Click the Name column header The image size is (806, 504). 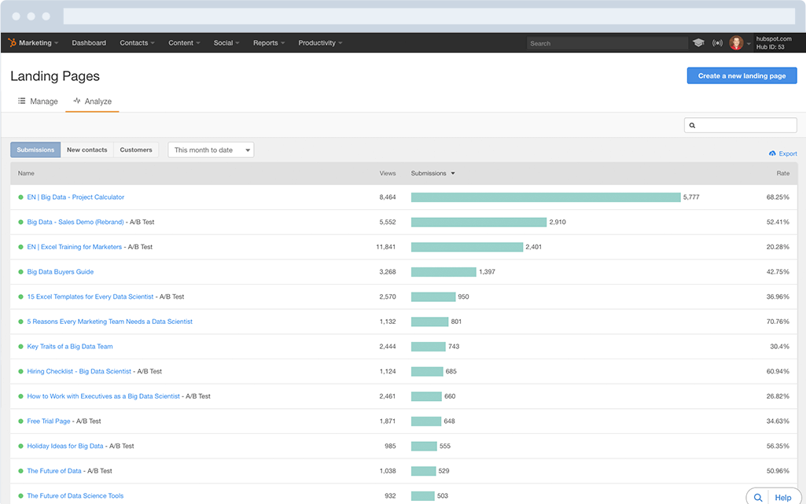coord(26,173)
